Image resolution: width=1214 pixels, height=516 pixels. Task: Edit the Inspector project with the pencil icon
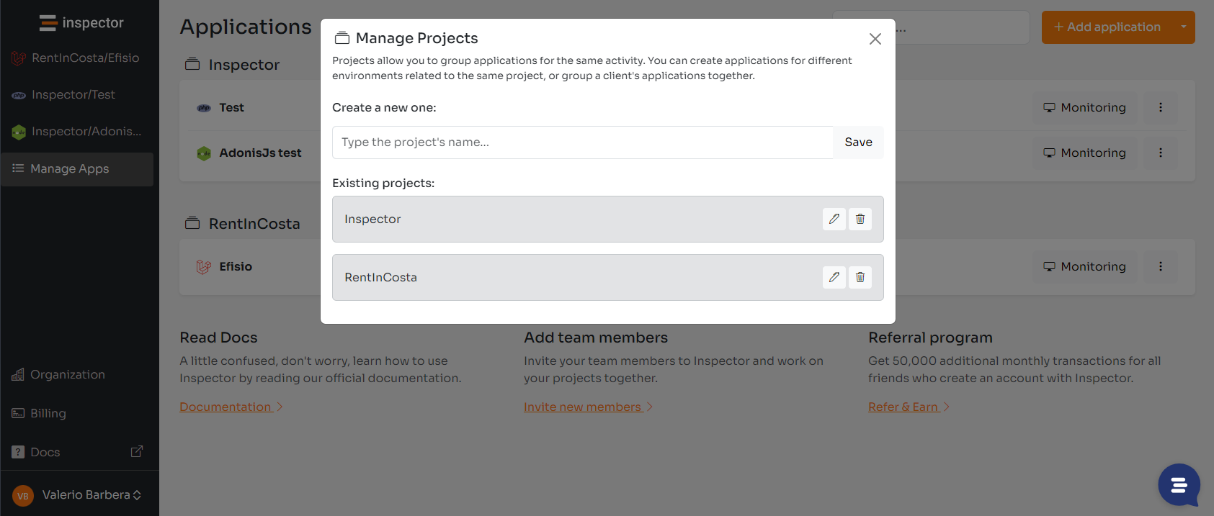834,219
